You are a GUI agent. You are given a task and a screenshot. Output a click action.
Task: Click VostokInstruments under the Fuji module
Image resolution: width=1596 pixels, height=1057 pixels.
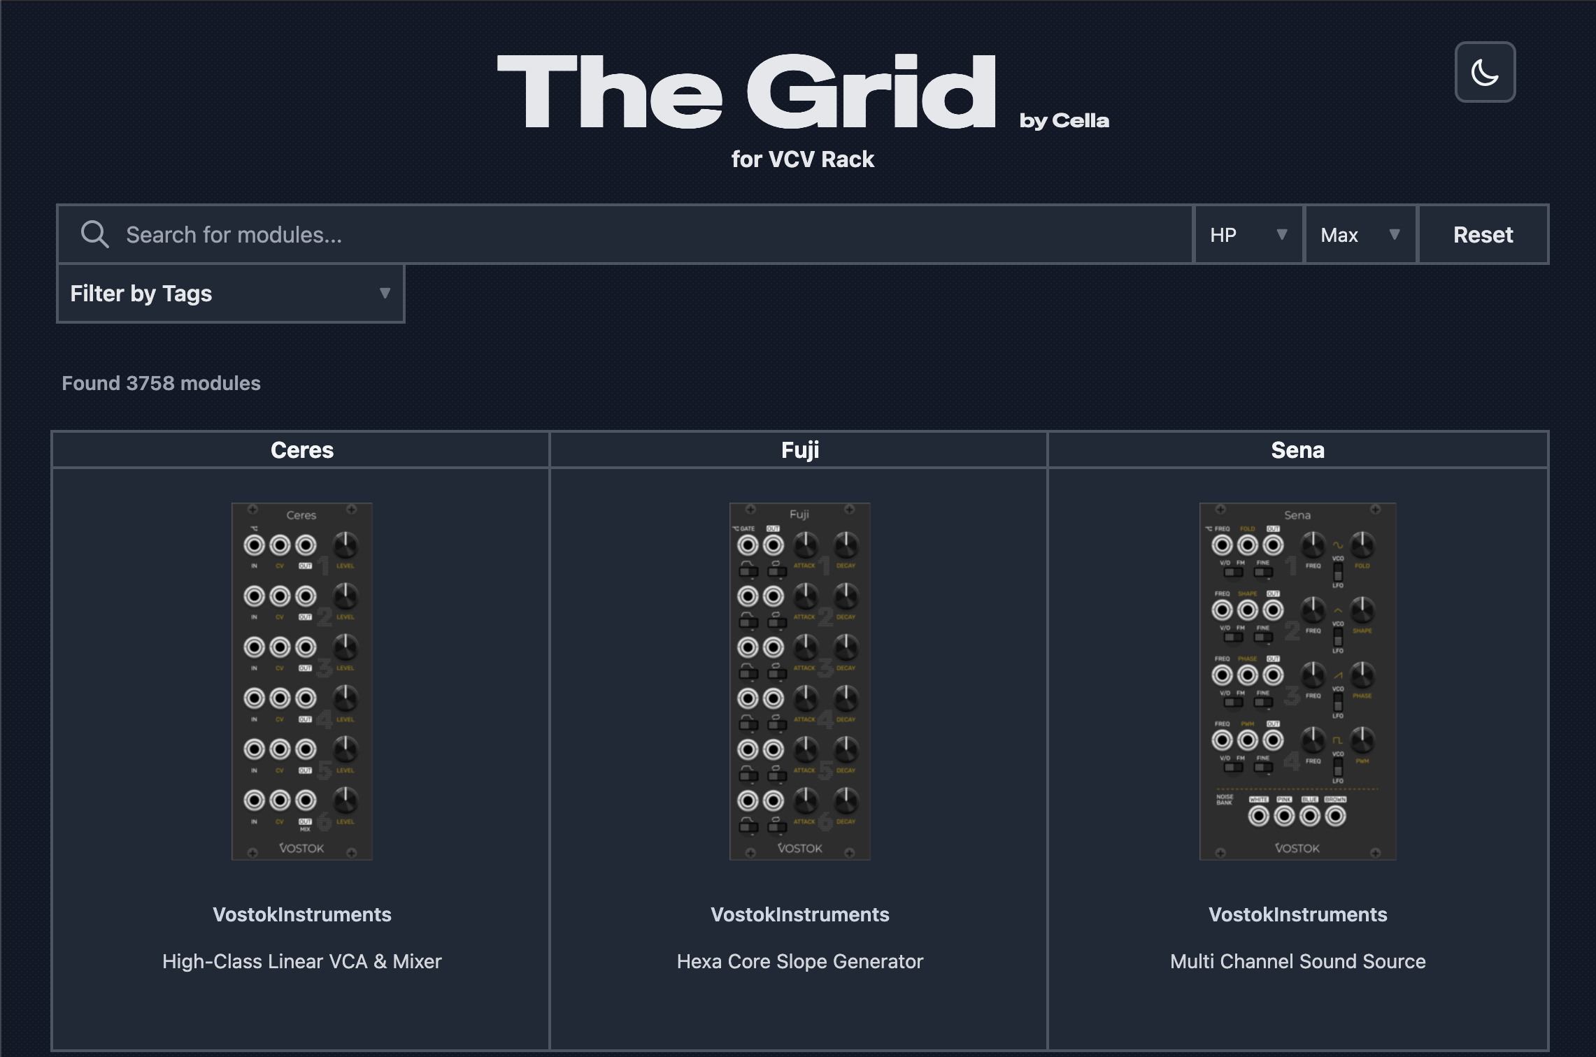(799, 914)
